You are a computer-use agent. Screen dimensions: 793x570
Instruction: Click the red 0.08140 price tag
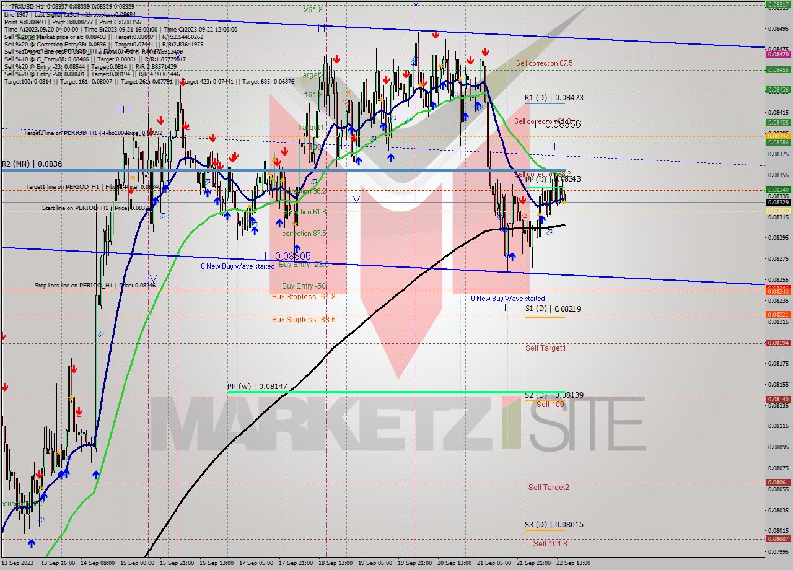pyautogui.click(x=778, y=400)
